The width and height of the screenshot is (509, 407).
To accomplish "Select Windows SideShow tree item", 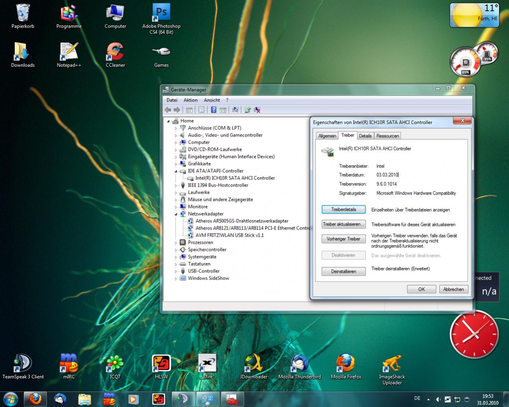I will 208,278.
